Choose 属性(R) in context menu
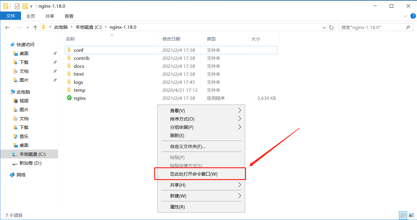This screenshot has width=417, height=220. 201,207
